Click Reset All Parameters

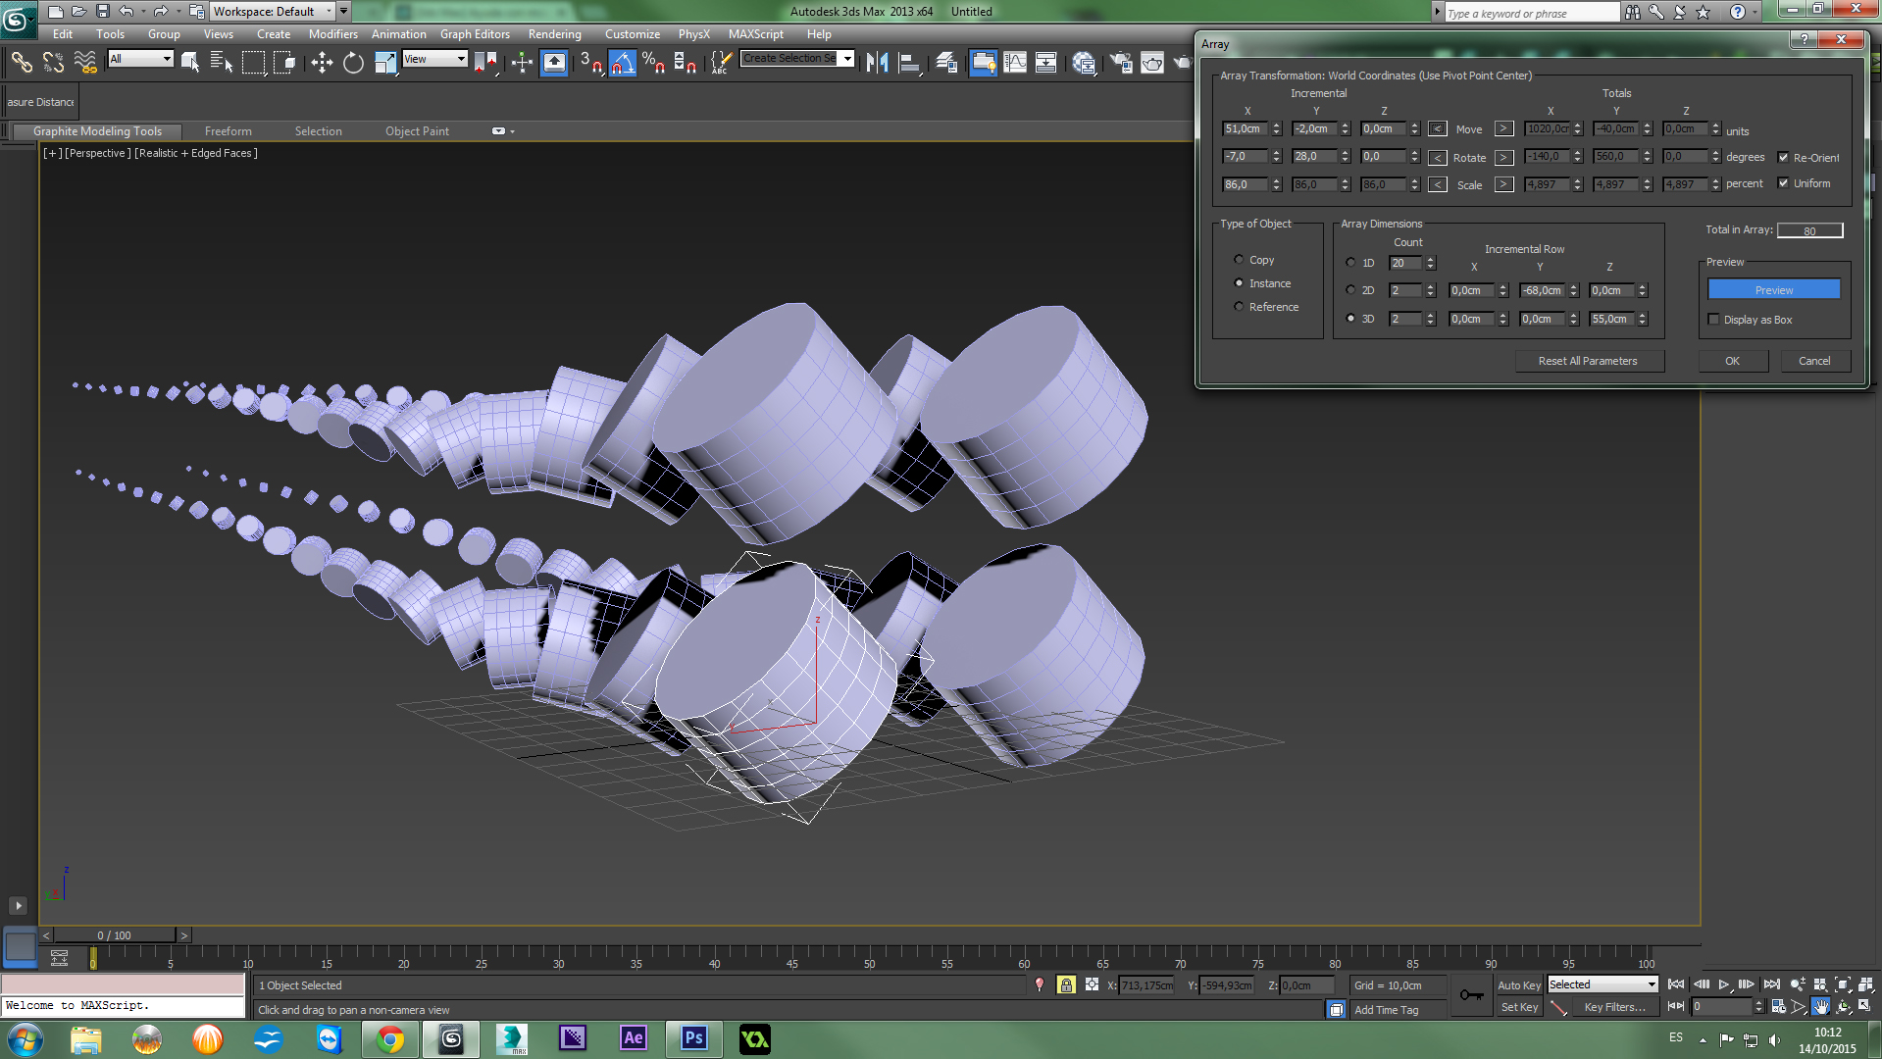coord(1588,361)
